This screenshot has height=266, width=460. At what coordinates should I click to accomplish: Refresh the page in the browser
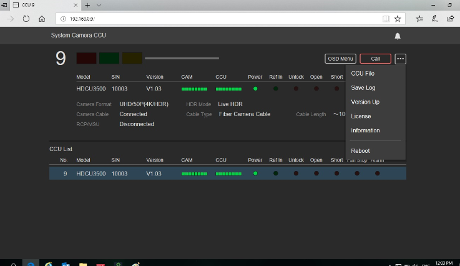(26, 19)
